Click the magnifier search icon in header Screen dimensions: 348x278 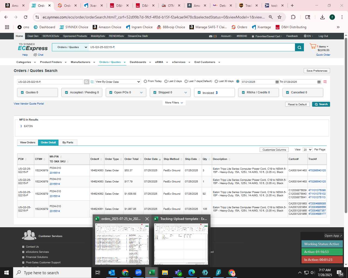coord(299,47)
